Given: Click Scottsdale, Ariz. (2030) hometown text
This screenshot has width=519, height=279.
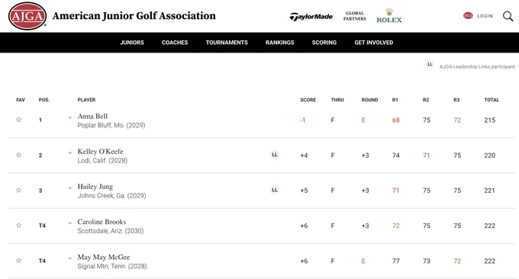Looking at the screenshot, I should pyautogui.click(x=111, y=231).
